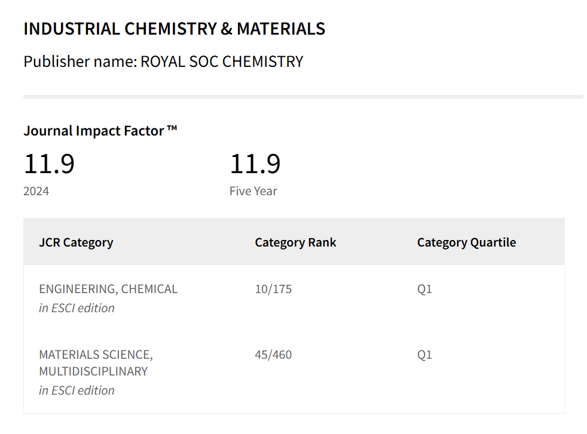Open the Engineering, Chemical category
Viewport: 587px width, 434px height.
pyautogui.click(x=108, y=289)
